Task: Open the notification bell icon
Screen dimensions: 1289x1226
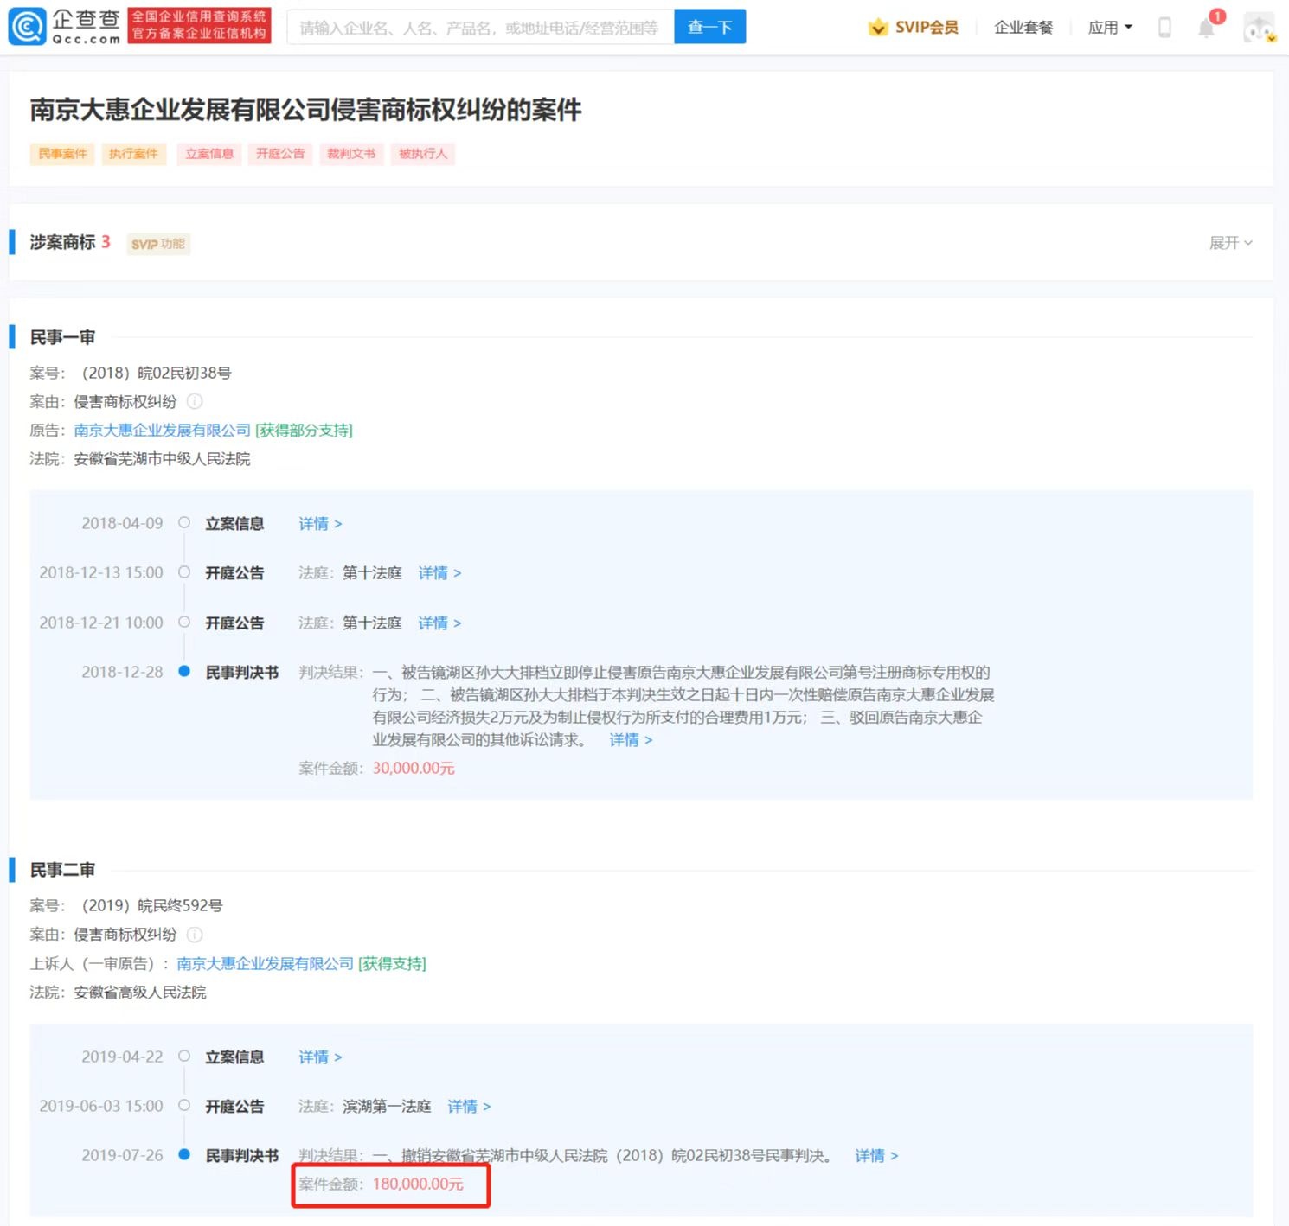Action: [1207, 28]
